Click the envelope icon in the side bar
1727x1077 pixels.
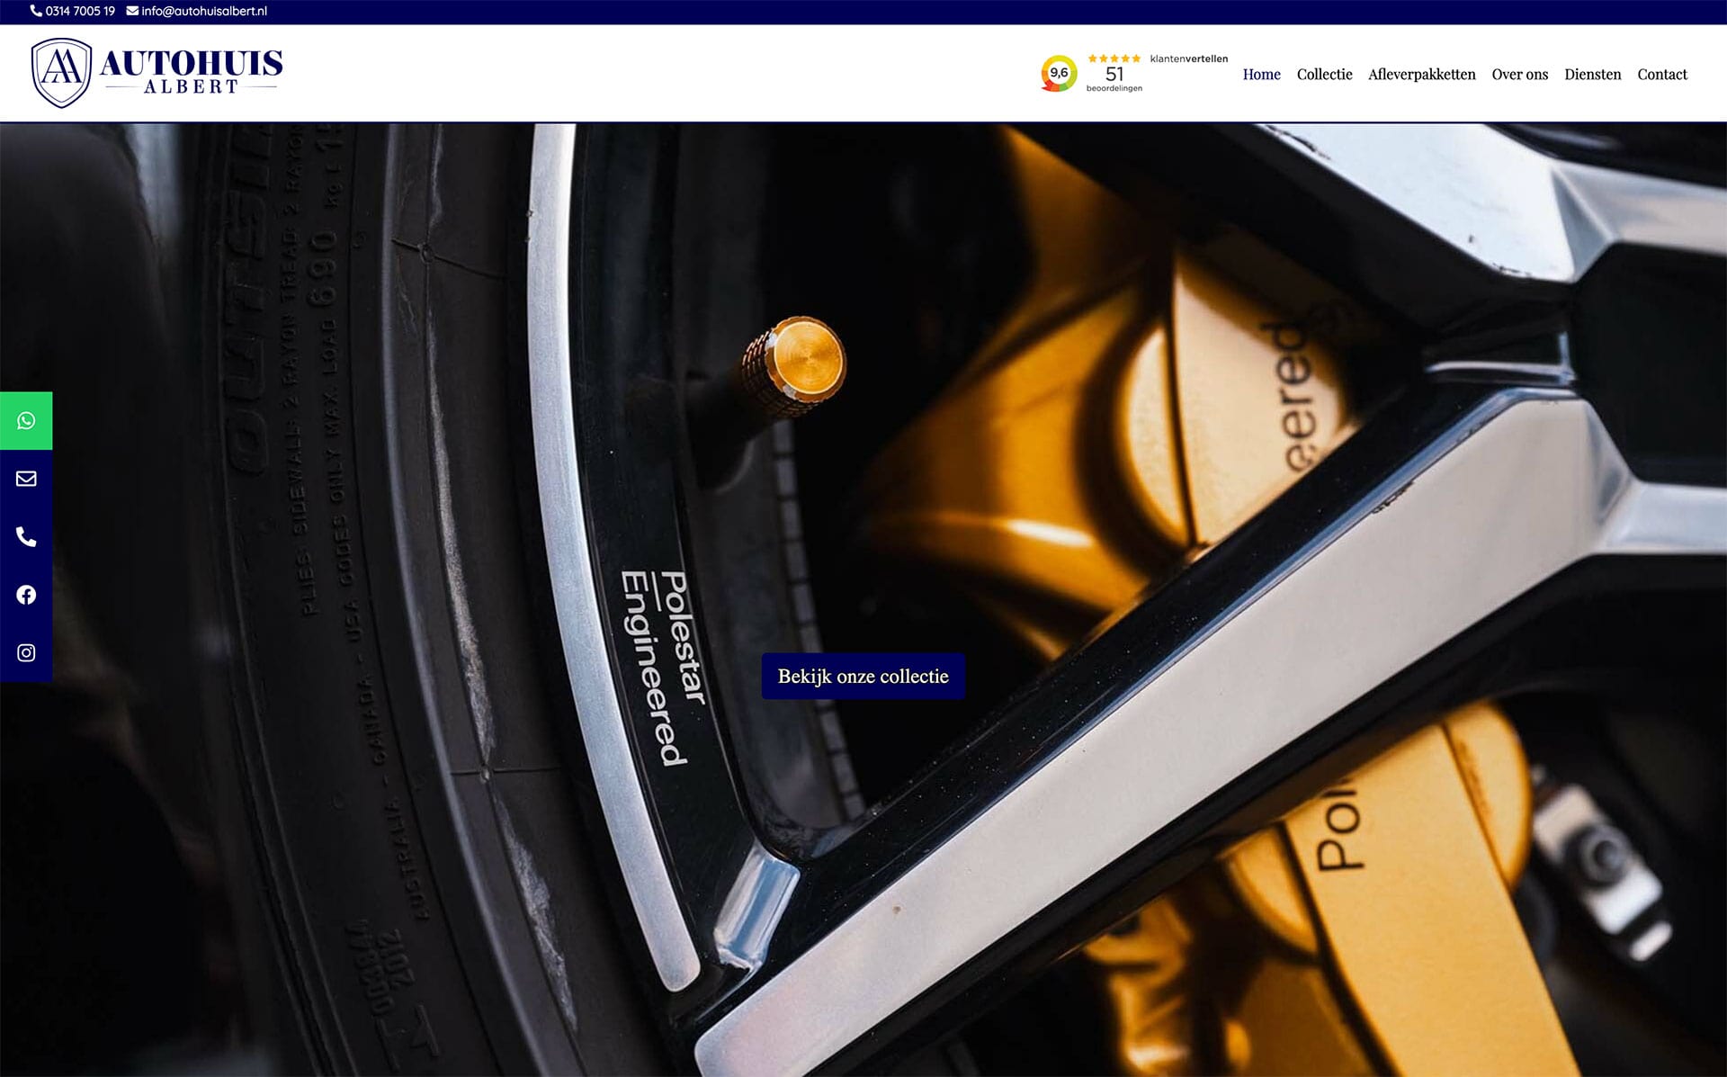pyautogui.click(x=26, y=479)
